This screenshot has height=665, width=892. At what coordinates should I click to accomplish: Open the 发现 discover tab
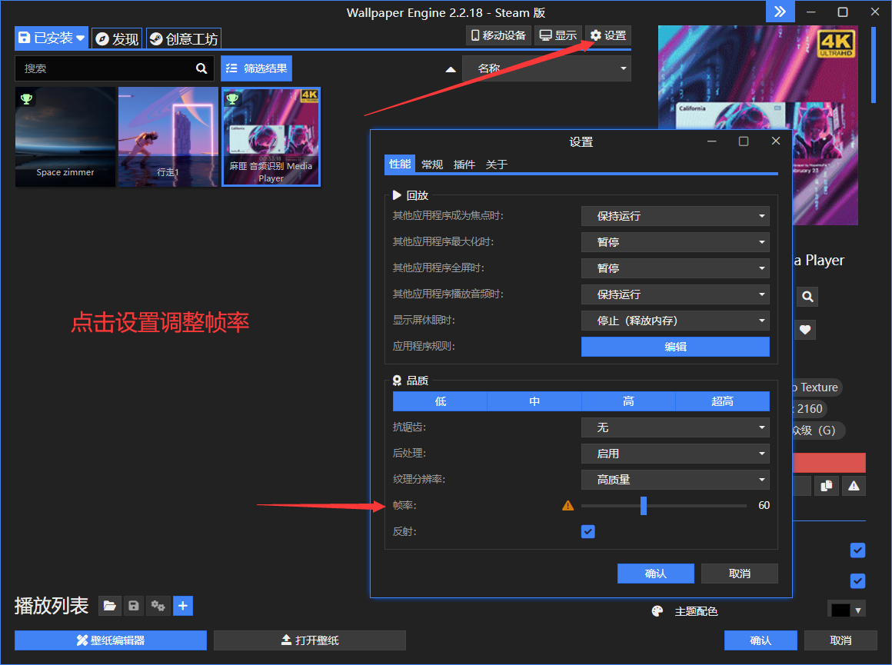point(117,38)
